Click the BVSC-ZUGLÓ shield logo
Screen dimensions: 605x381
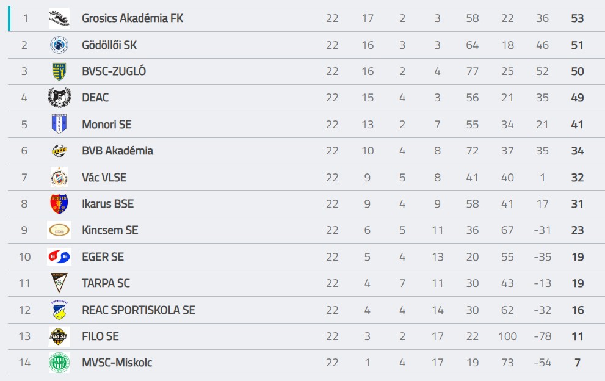pyautogui.click(x=59, y=71)
